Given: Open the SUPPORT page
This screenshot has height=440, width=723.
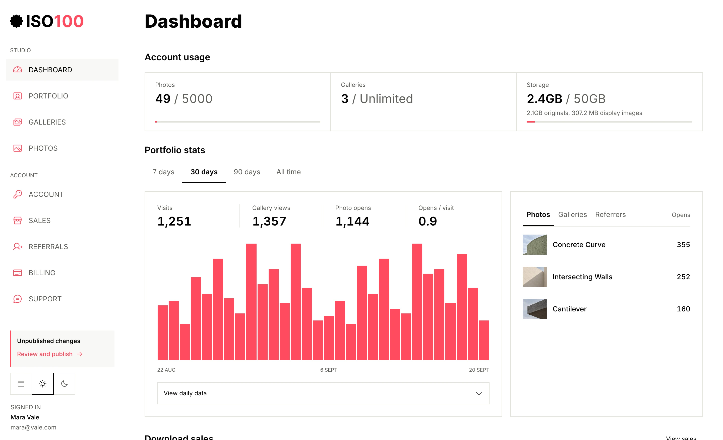Looking at the screenshot, I should 62,299.
